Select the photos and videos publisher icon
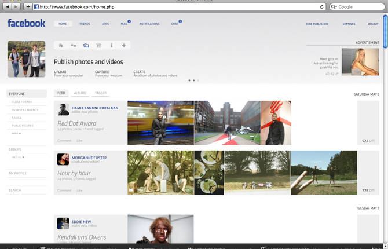This screenshot has height=249, width=388. (86, 46)
